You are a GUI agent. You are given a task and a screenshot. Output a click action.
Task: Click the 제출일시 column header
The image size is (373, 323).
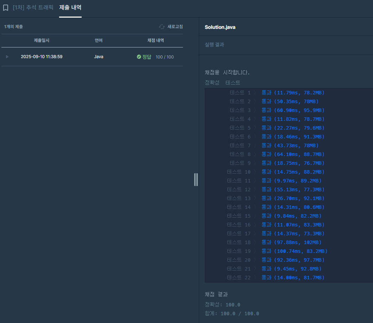click(x=42, y=41)
